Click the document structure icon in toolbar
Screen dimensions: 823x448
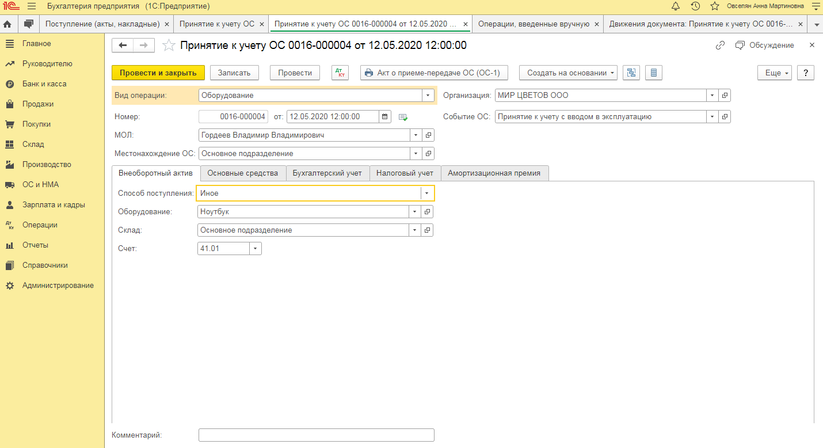632,73
